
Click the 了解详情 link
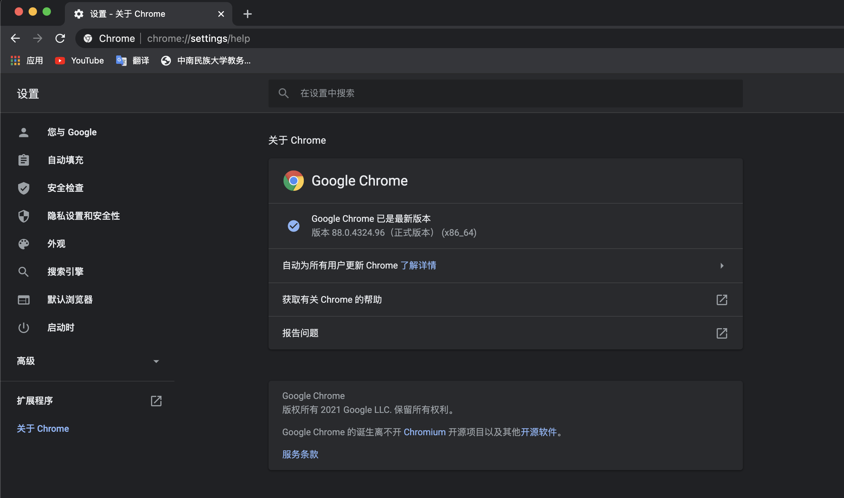tap(418, 266)
